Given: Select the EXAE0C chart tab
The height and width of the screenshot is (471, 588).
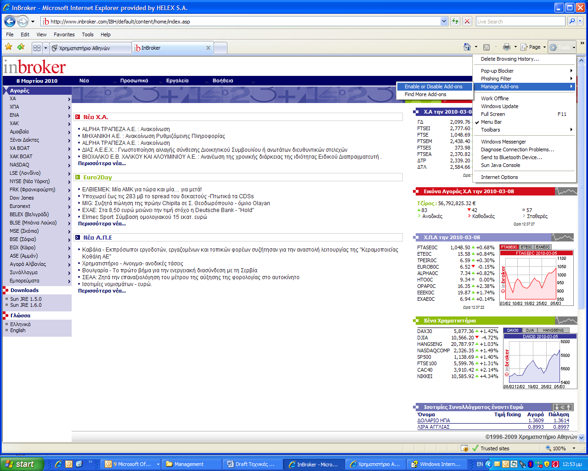Looking at the screenshot, I should (x=543, y=247).
